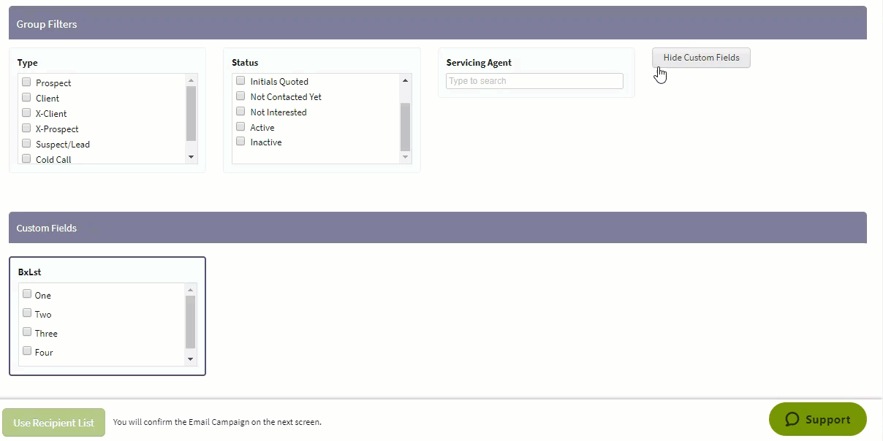This screenshot has height=441, width=883.
Task: Check the Suspect/Lead filter
Action: coord(26,144)
